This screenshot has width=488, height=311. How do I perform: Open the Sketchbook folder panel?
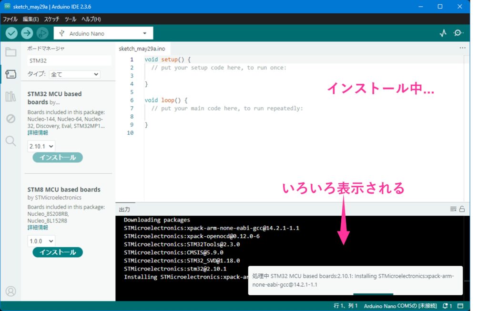pos(10,52)
